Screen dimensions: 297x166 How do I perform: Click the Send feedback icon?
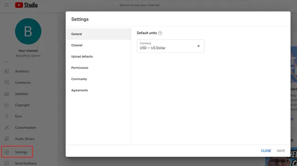(7, 163)
